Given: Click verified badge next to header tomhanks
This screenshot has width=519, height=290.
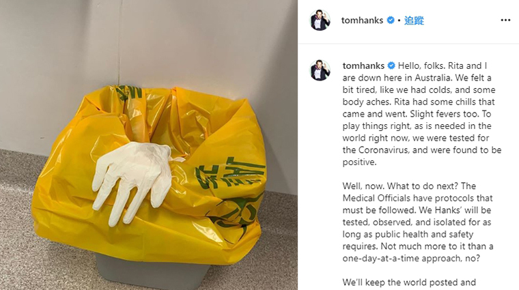Looking at the screenshot, I should point(391,20).
